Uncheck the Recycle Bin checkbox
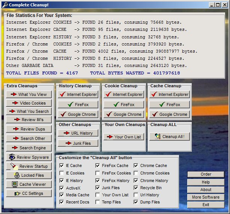This screenshot has width=230, height=214. click(136, 188)
